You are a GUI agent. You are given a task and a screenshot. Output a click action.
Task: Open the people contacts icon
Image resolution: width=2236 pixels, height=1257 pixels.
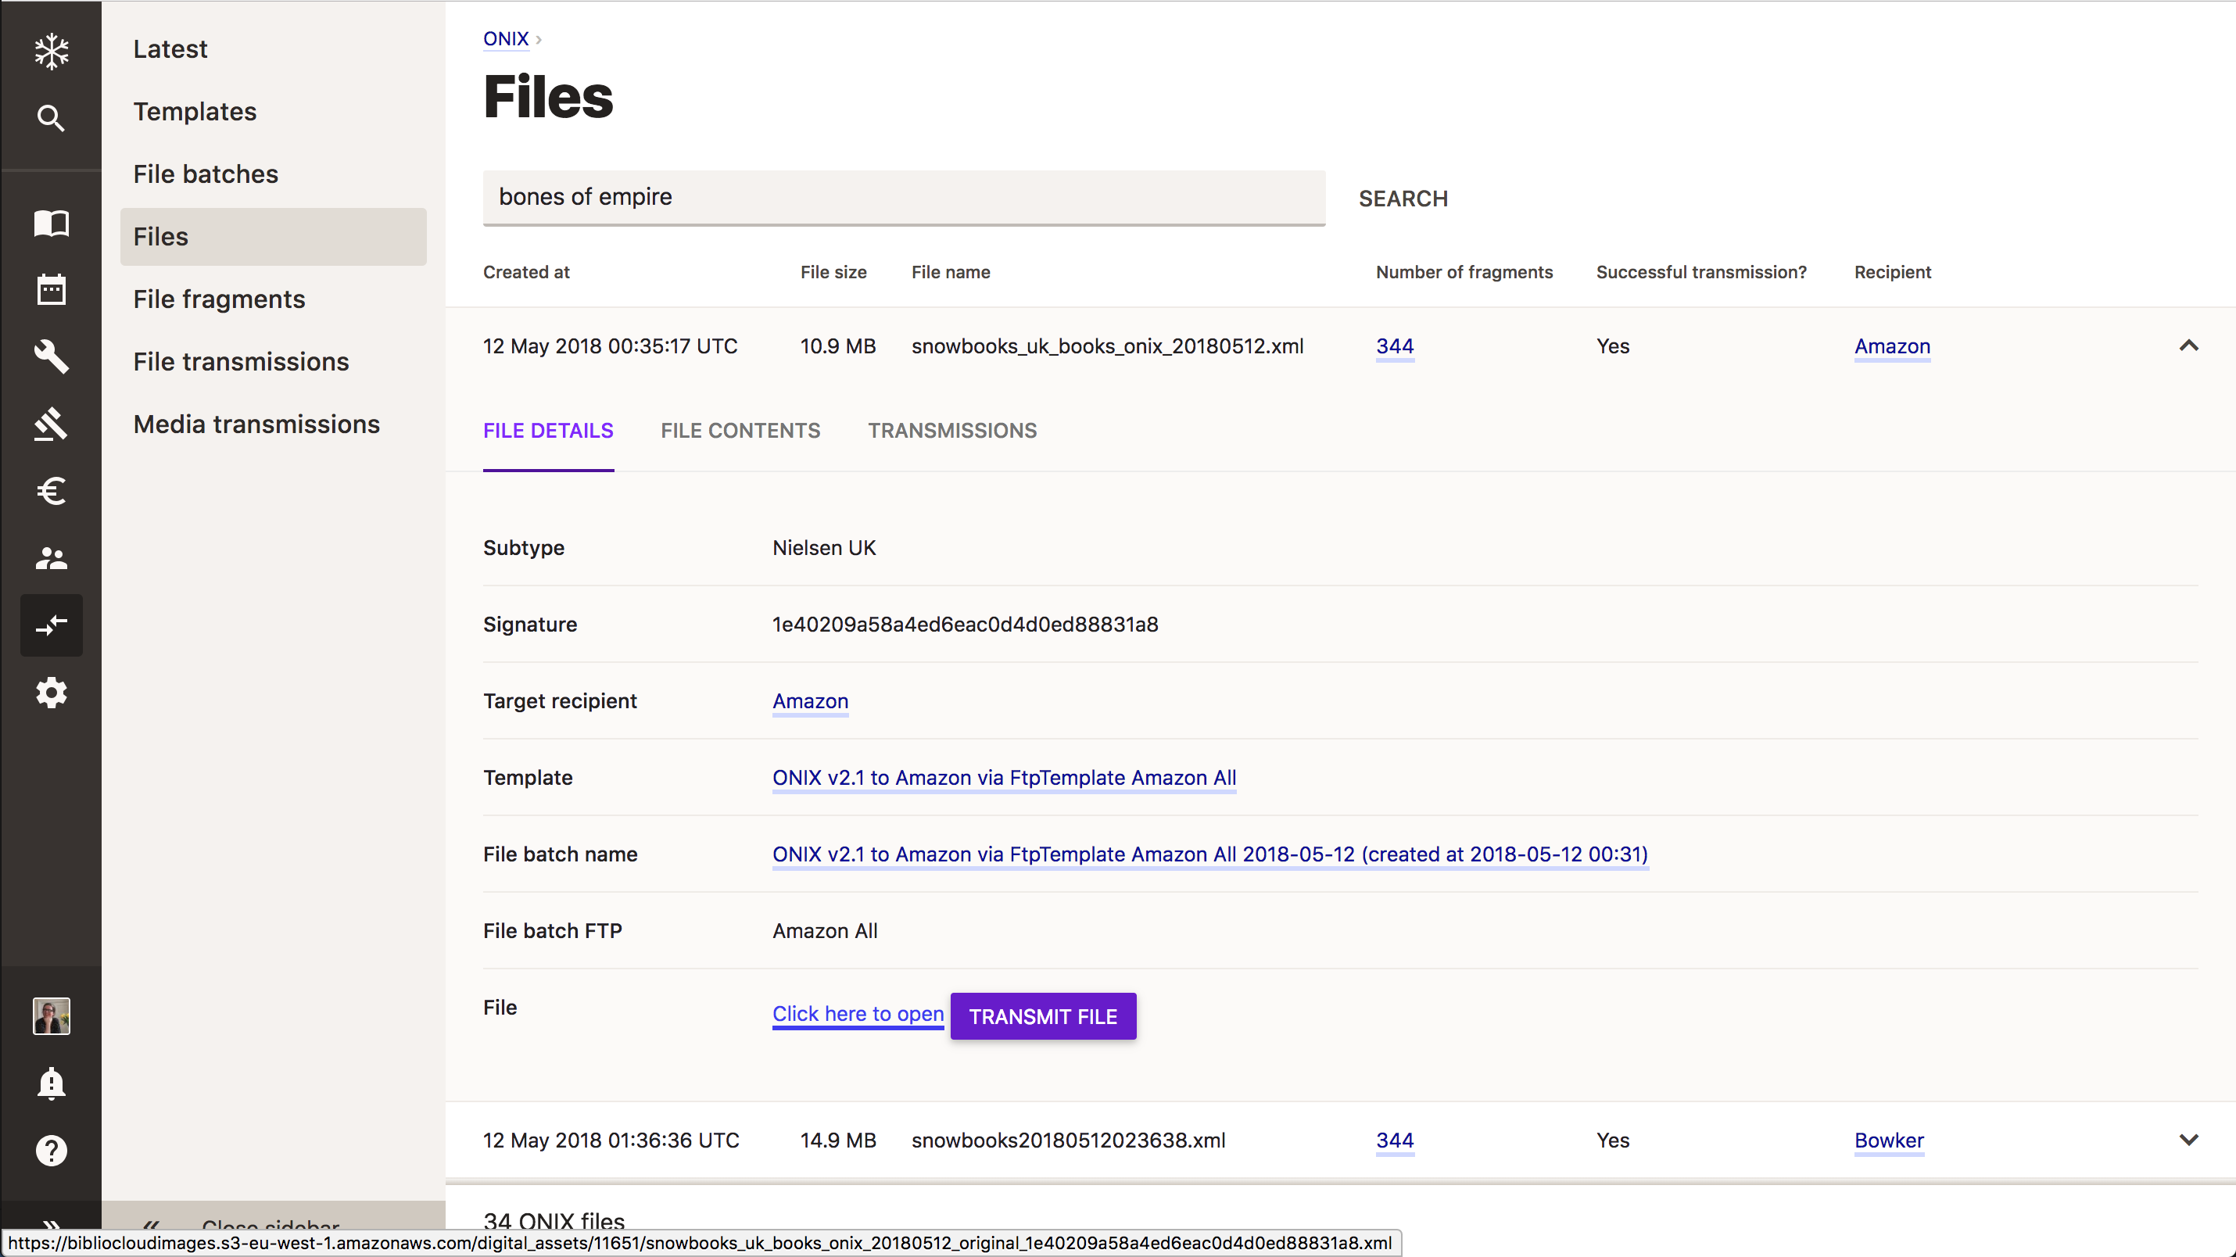point(52,558)
